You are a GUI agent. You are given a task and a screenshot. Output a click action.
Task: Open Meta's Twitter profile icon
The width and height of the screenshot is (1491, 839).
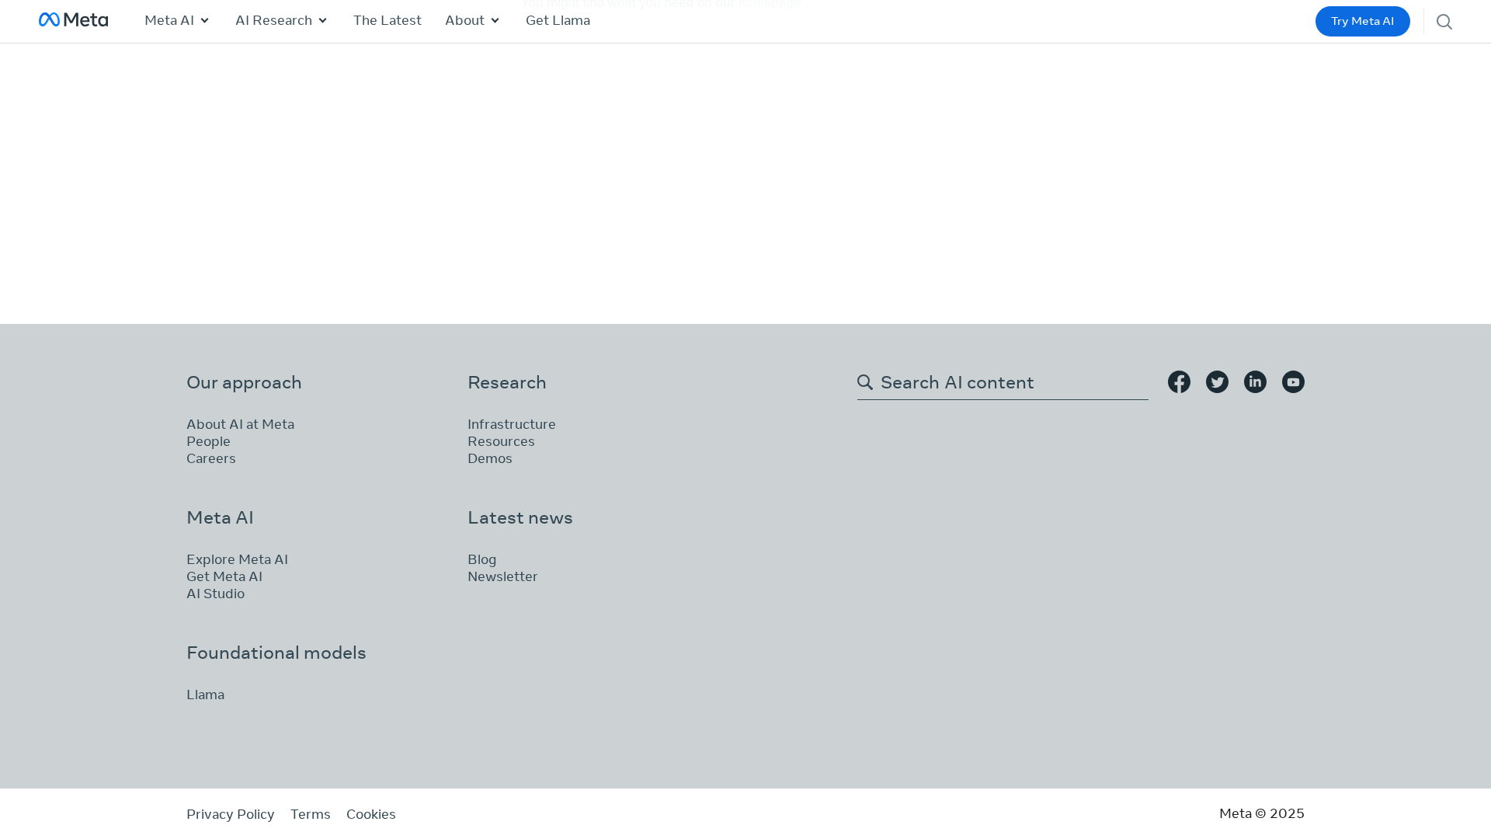[1217, 382]
